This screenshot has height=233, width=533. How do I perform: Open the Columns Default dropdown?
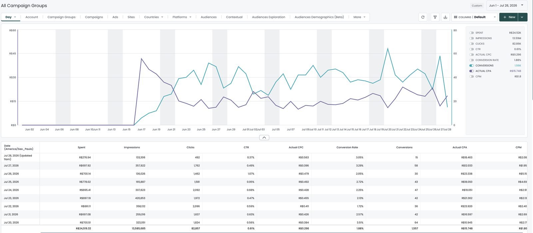(475, 17)
